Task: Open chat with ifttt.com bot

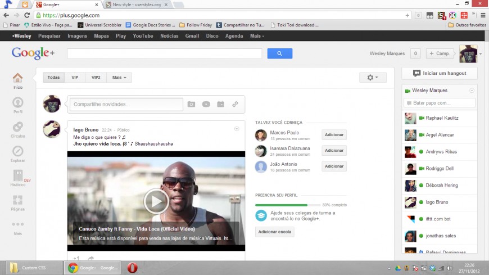Action: [440, 219]
